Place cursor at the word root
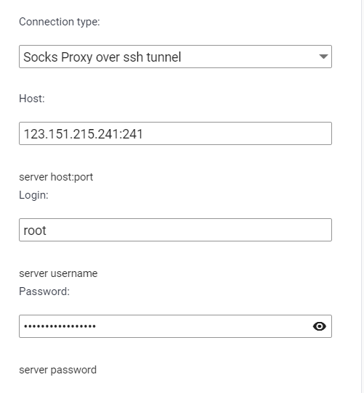364x393 pixels. click(35, 231)
